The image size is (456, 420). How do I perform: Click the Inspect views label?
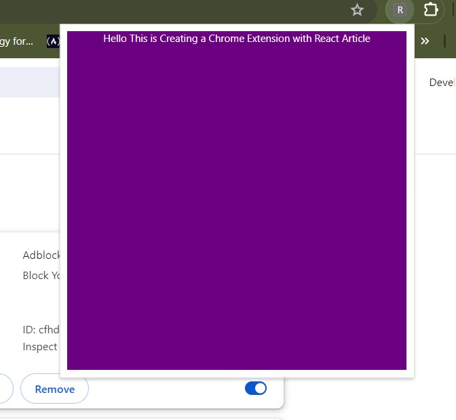pos(40,347)
